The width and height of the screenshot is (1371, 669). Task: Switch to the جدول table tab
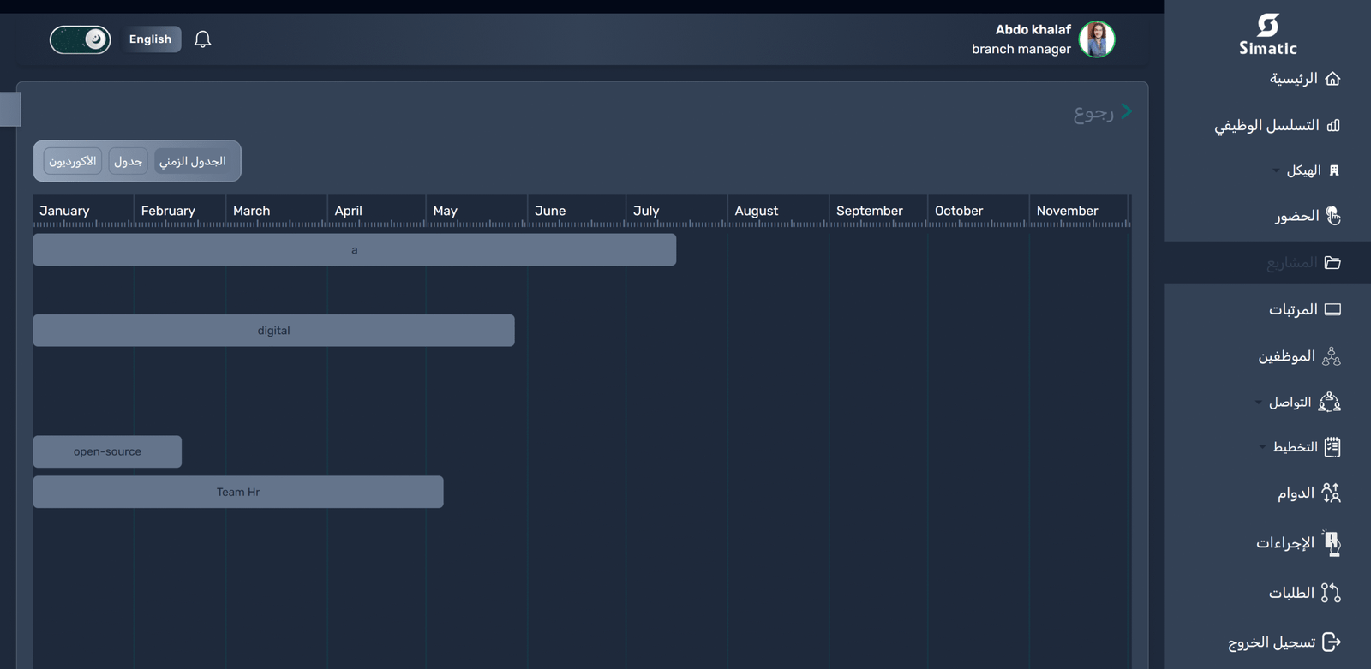[x=128, y=161]
